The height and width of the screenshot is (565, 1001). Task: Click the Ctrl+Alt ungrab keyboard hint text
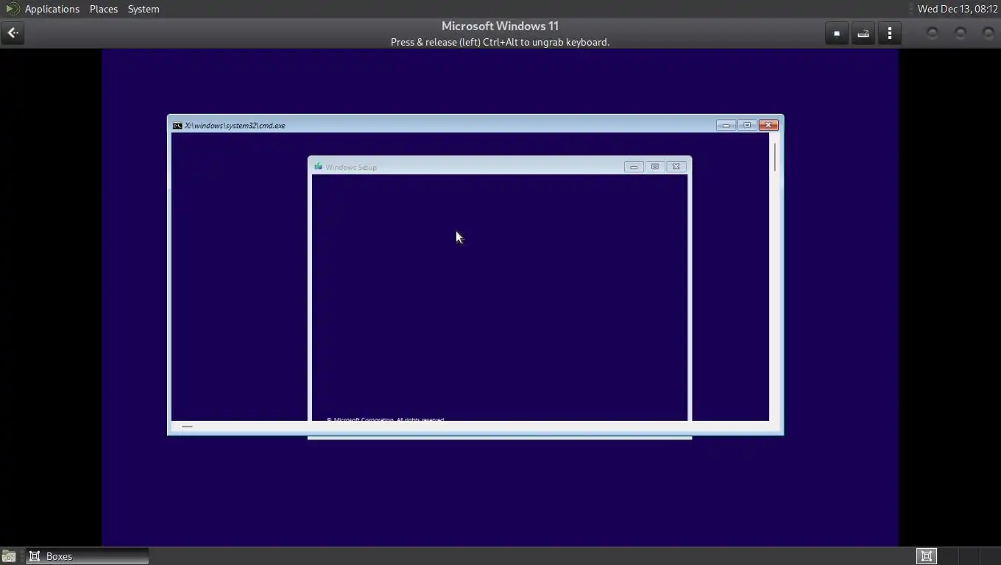(x=500, y=43)
